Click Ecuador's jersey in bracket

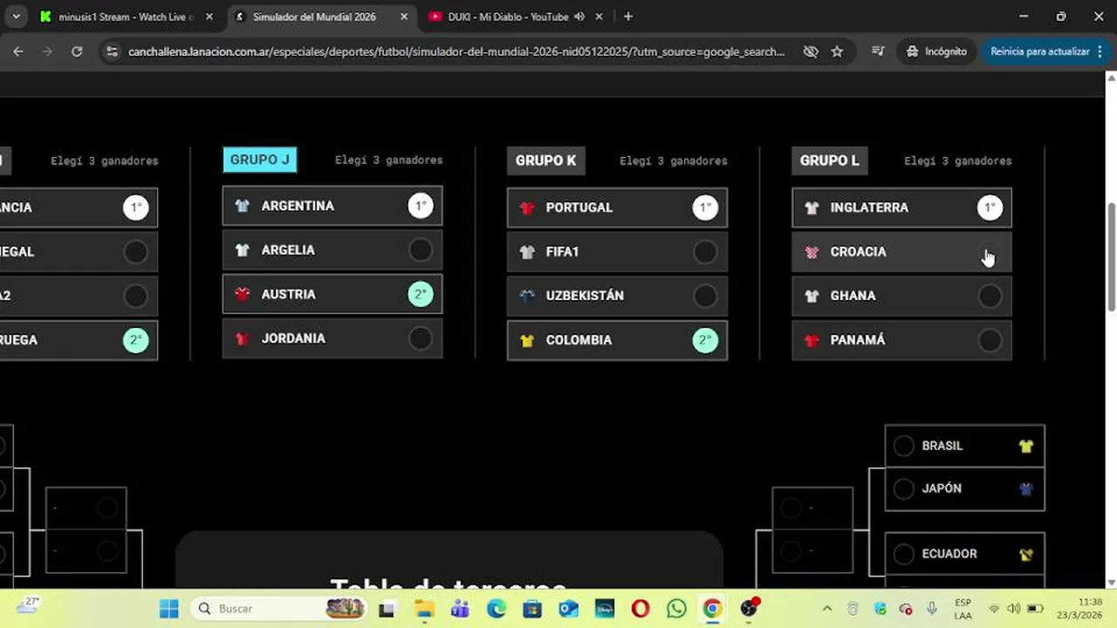click(x=1026, y=554)
